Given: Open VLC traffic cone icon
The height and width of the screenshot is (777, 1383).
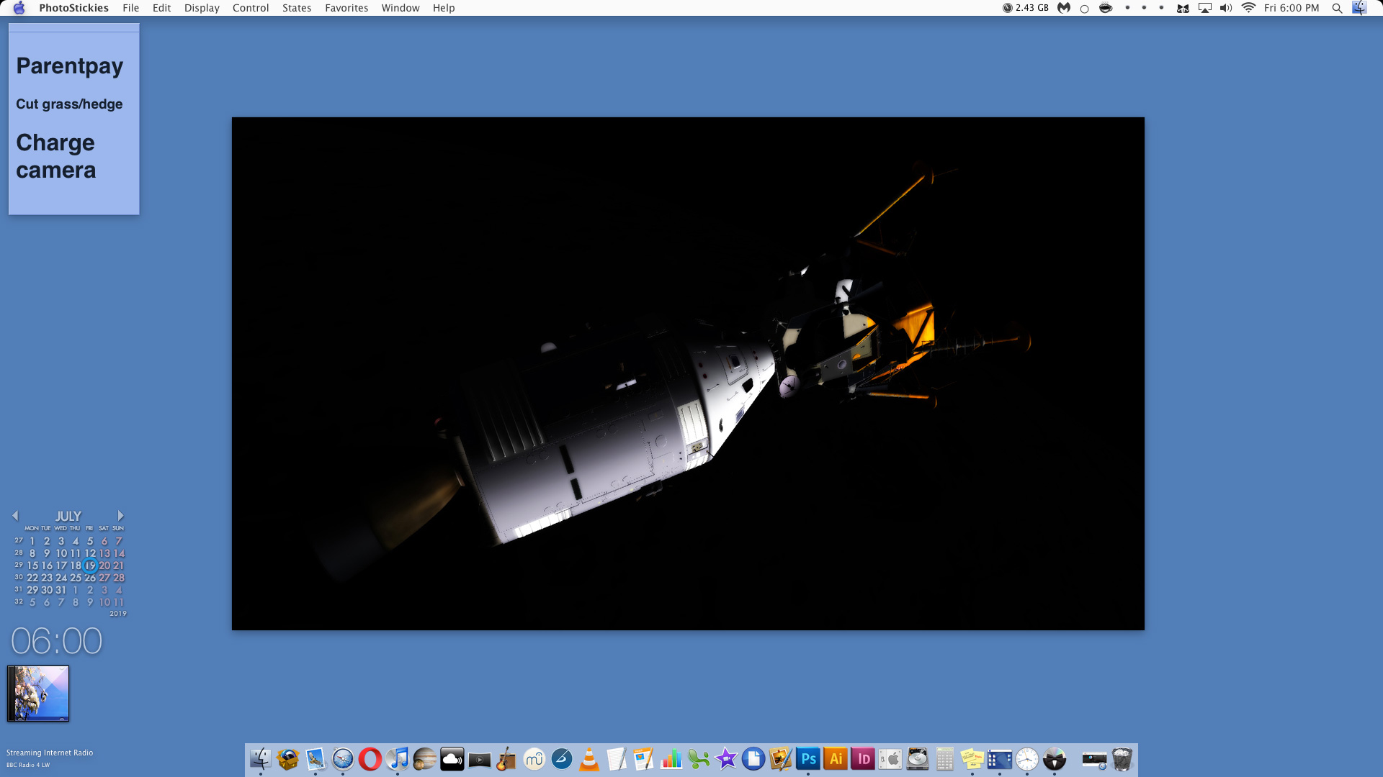Looking at the screenshot, I should pos(589,759).
